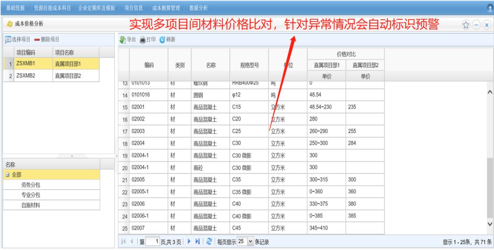494x250 pixels.
Task: Click the 刷新 refresh toolbar icon
Action: 162,40
